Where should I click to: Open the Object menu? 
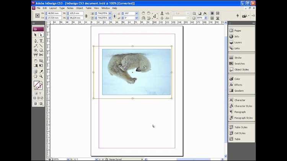[x=80, y=8]
